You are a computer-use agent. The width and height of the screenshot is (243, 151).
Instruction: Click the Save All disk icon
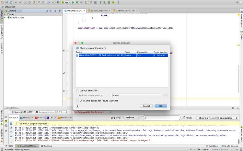(6, 2)
